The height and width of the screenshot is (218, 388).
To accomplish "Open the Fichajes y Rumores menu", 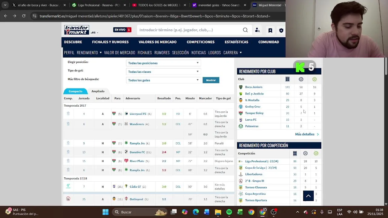I will [110, 42].
